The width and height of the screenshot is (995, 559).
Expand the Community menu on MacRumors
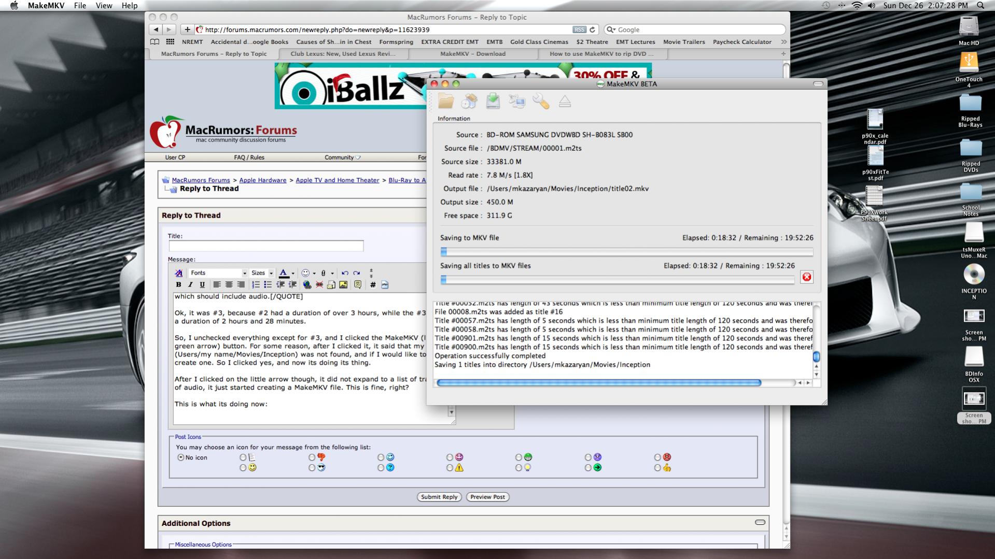click(342, 157)
